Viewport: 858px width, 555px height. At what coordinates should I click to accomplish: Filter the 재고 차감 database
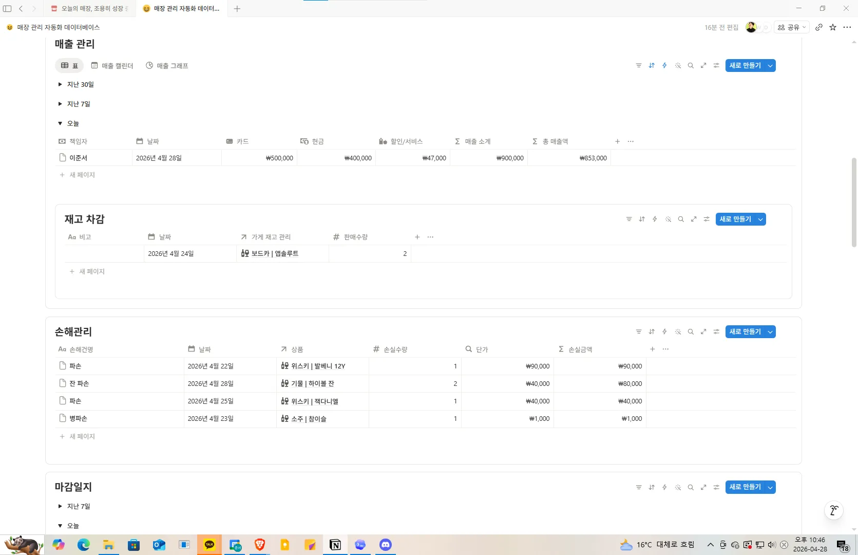629,219
